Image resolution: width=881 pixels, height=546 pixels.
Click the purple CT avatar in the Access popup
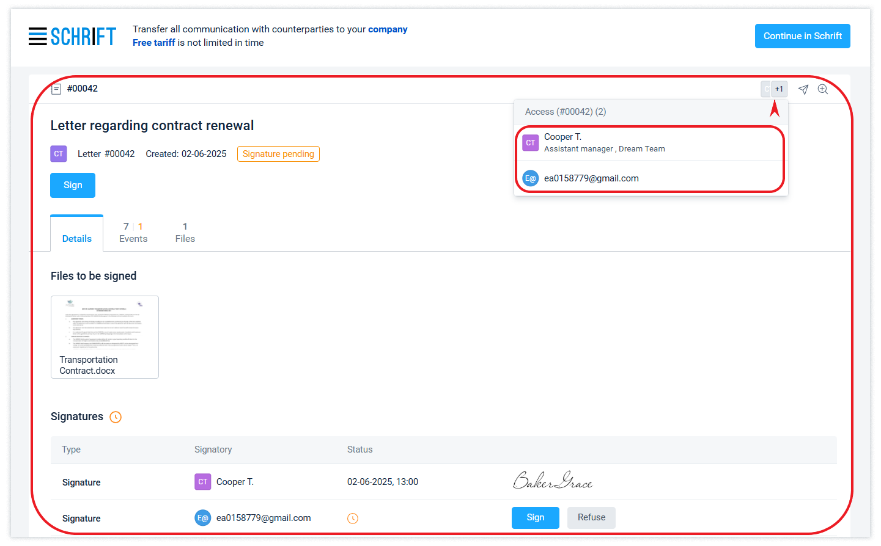[530, 143]
